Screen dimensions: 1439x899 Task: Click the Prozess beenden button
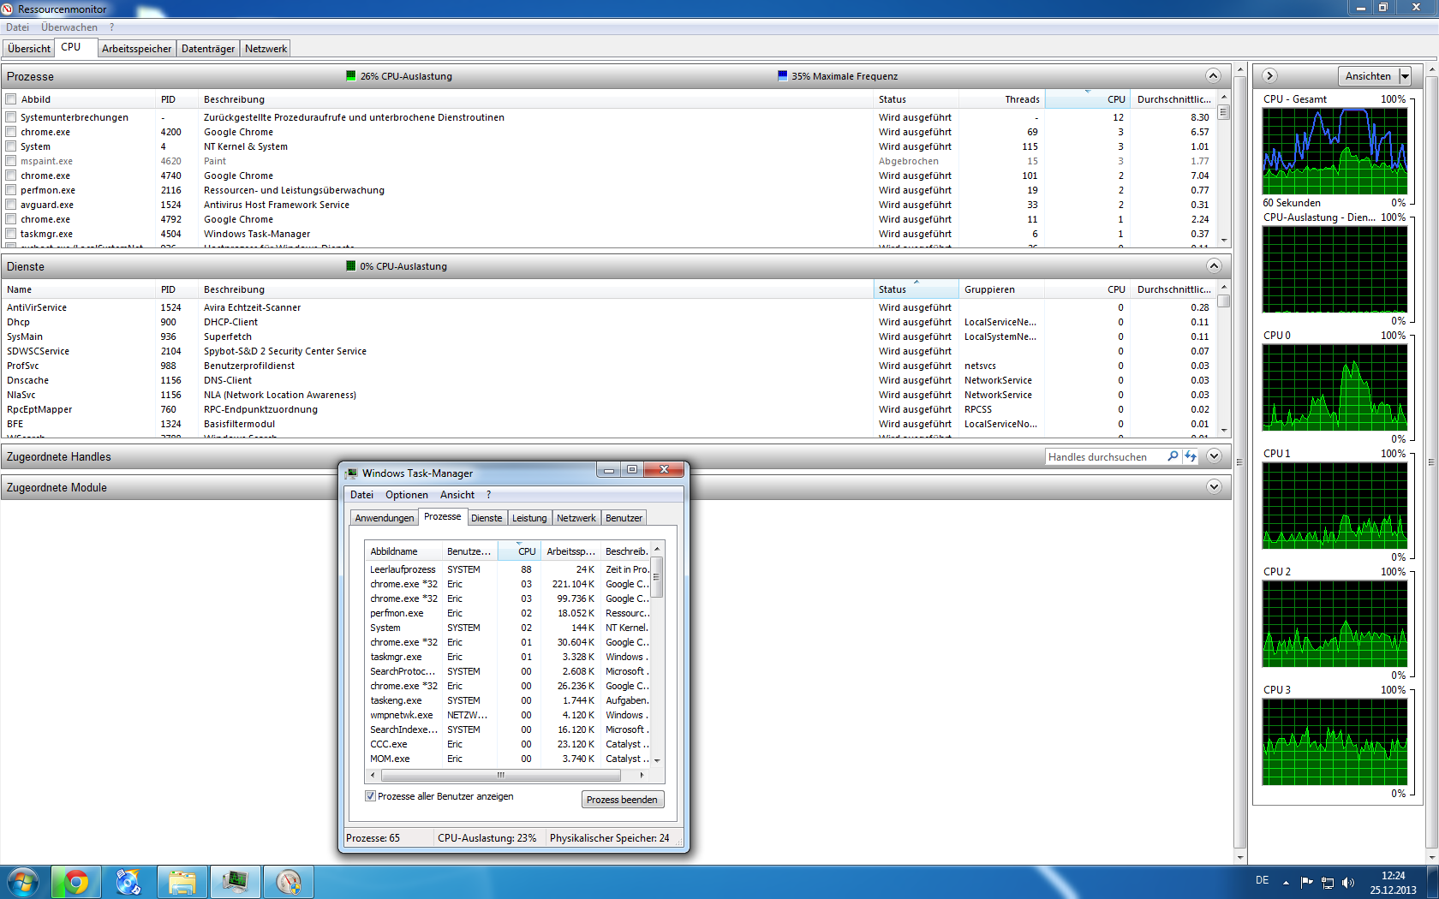tap(622, 800)
